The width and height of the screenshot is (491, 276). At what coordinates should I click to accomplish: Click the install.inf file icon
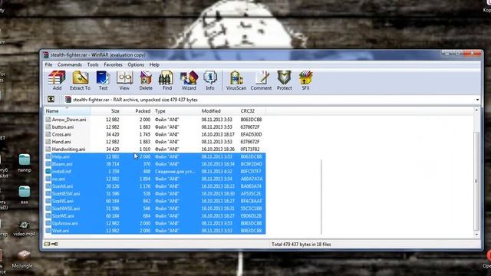click(x=48, y=172)
